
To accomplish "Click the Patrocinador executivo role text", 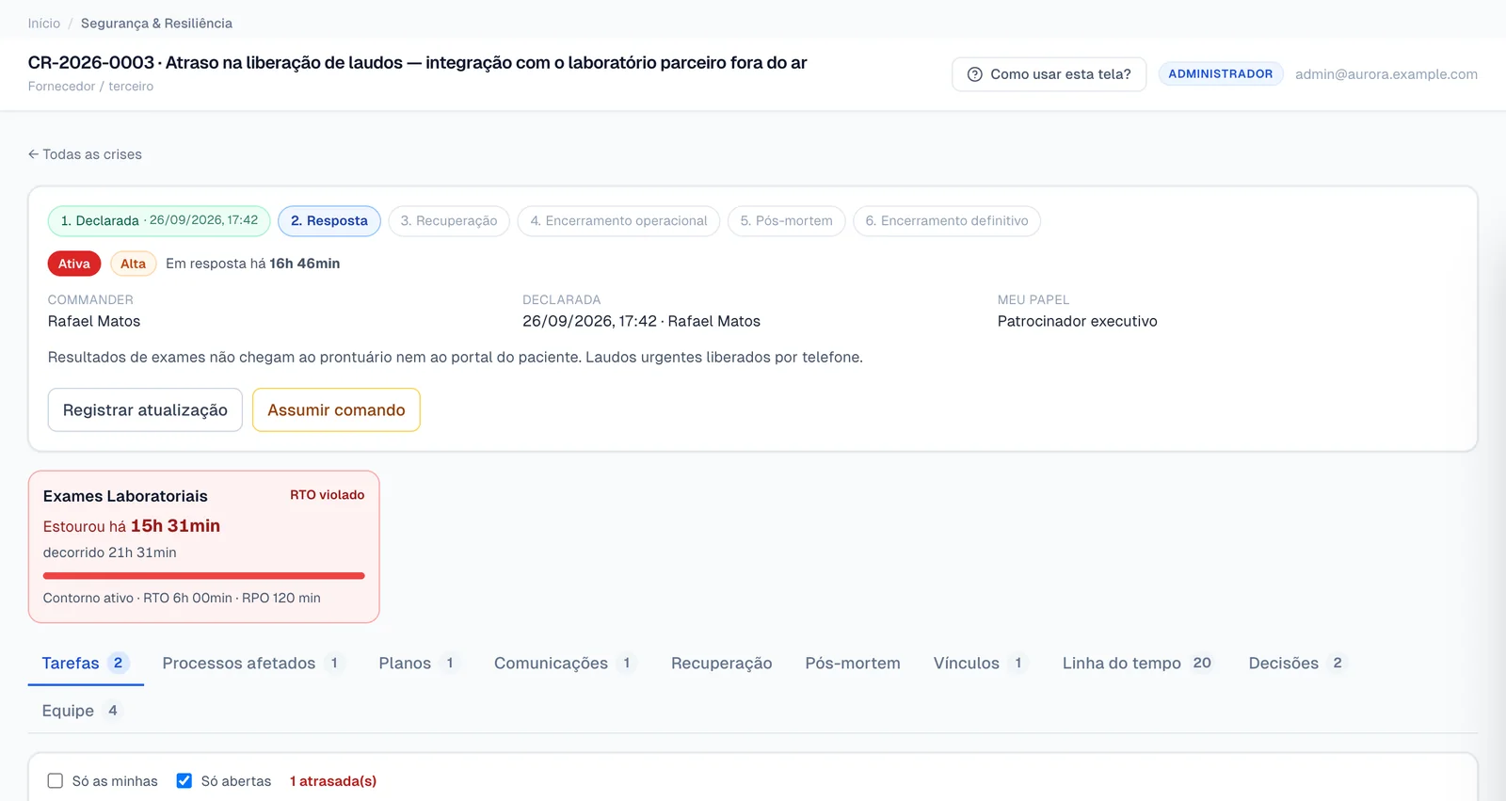I will click(1077, 321).
